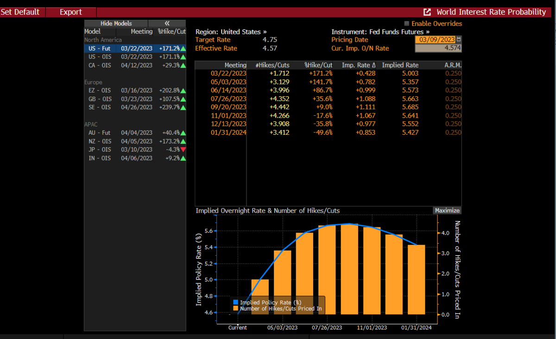The width and height of the screenshot is (556, 339).
Task: Click the pop-out icon beside World Interest Rate Probability
Action: point(427,12)
